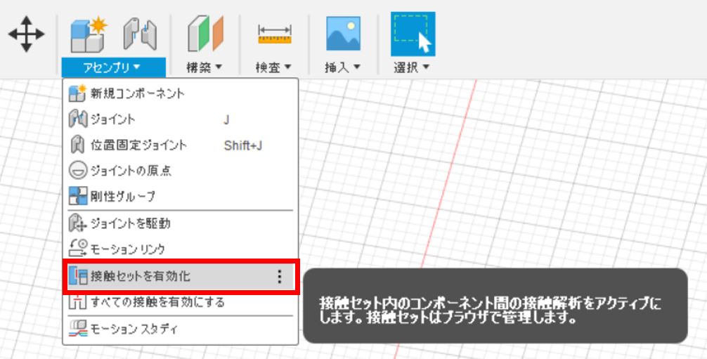The height and width of the screenshot is (359, 707).
Task: Choose 剛性グループ menu entry
Action: pos(181,196)
